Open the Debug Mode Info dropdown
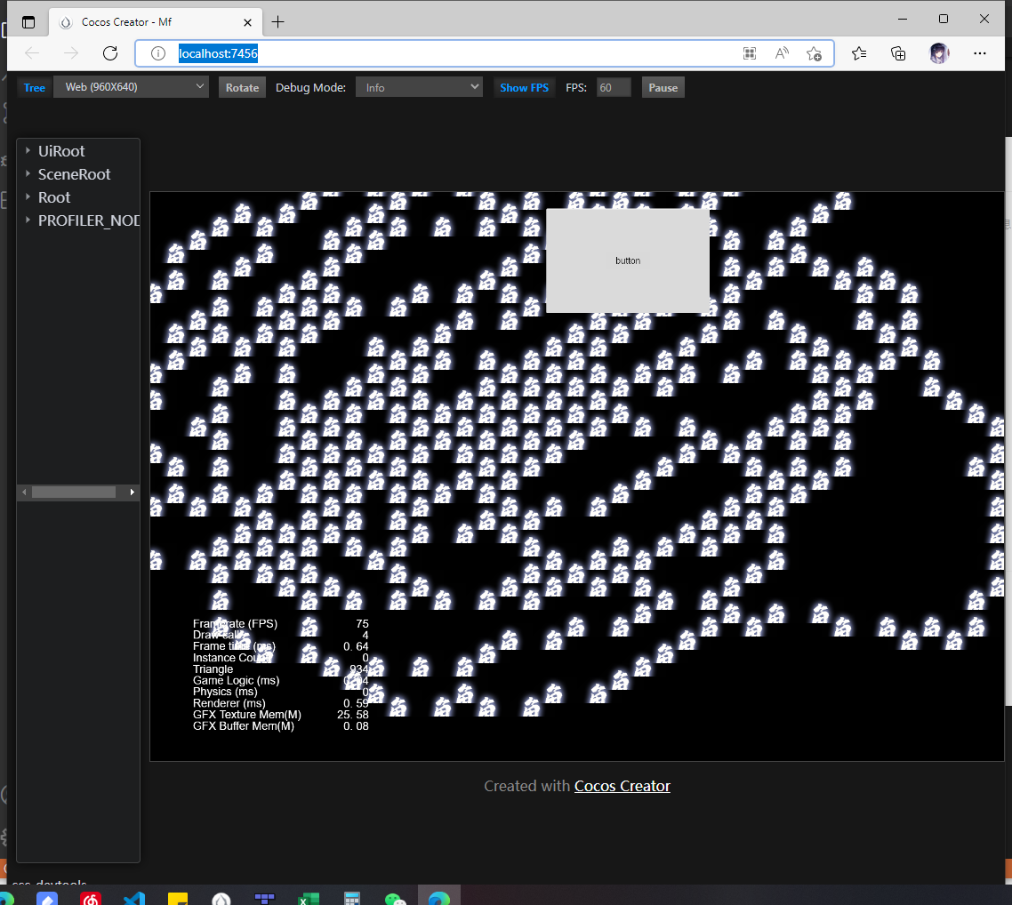Viewport: 1012px width, 905px height. click(x=420, y=87)
